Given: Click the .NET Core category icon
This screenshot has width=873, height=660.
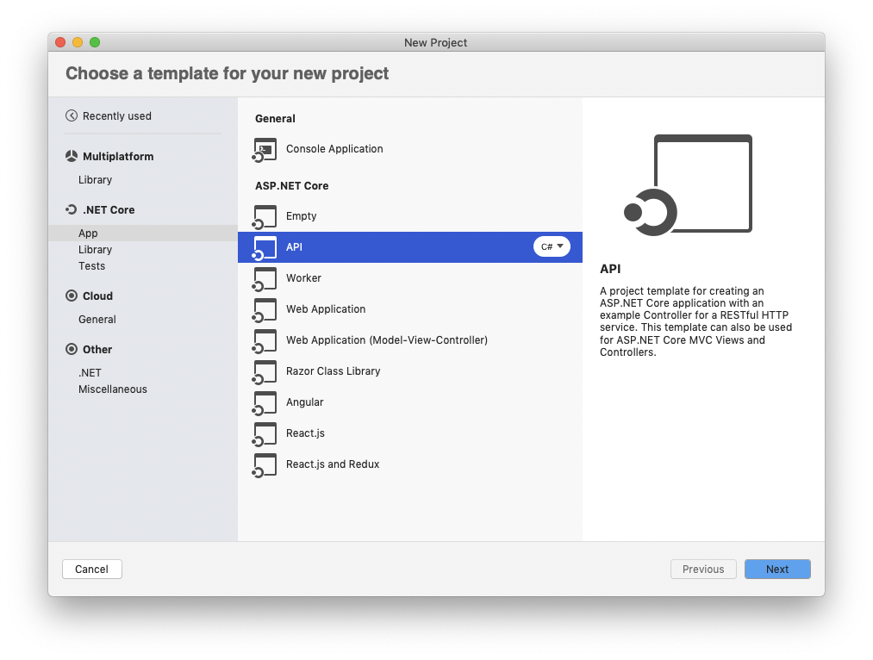Looking at the screenshot, I should click(x=72, y=209).
